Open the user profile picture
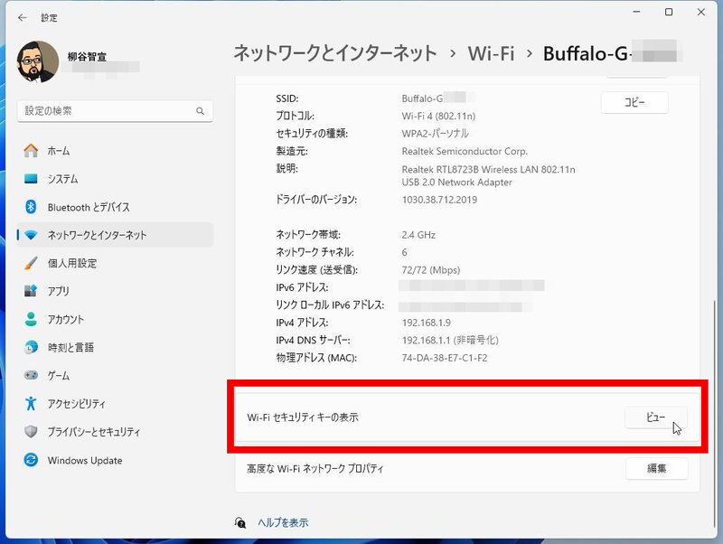Image resolution: width=723 pixels, height=544 pixels. [x=38, y=61]
